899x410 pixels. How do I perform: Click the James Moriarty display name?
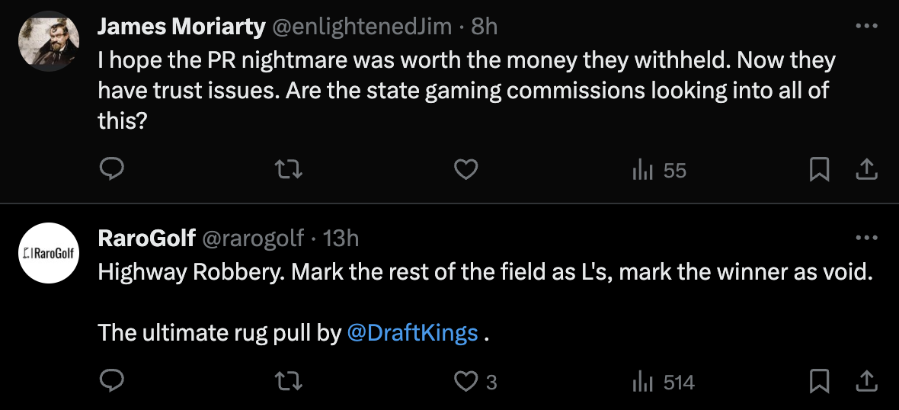(x=181, y=27)
